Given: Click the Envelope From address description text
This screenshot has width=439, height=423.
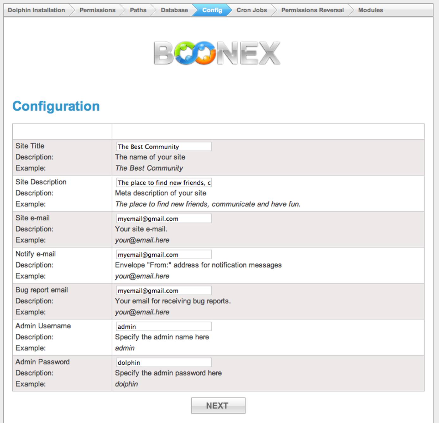Looking at the screenshot, I should pos(198,265).
